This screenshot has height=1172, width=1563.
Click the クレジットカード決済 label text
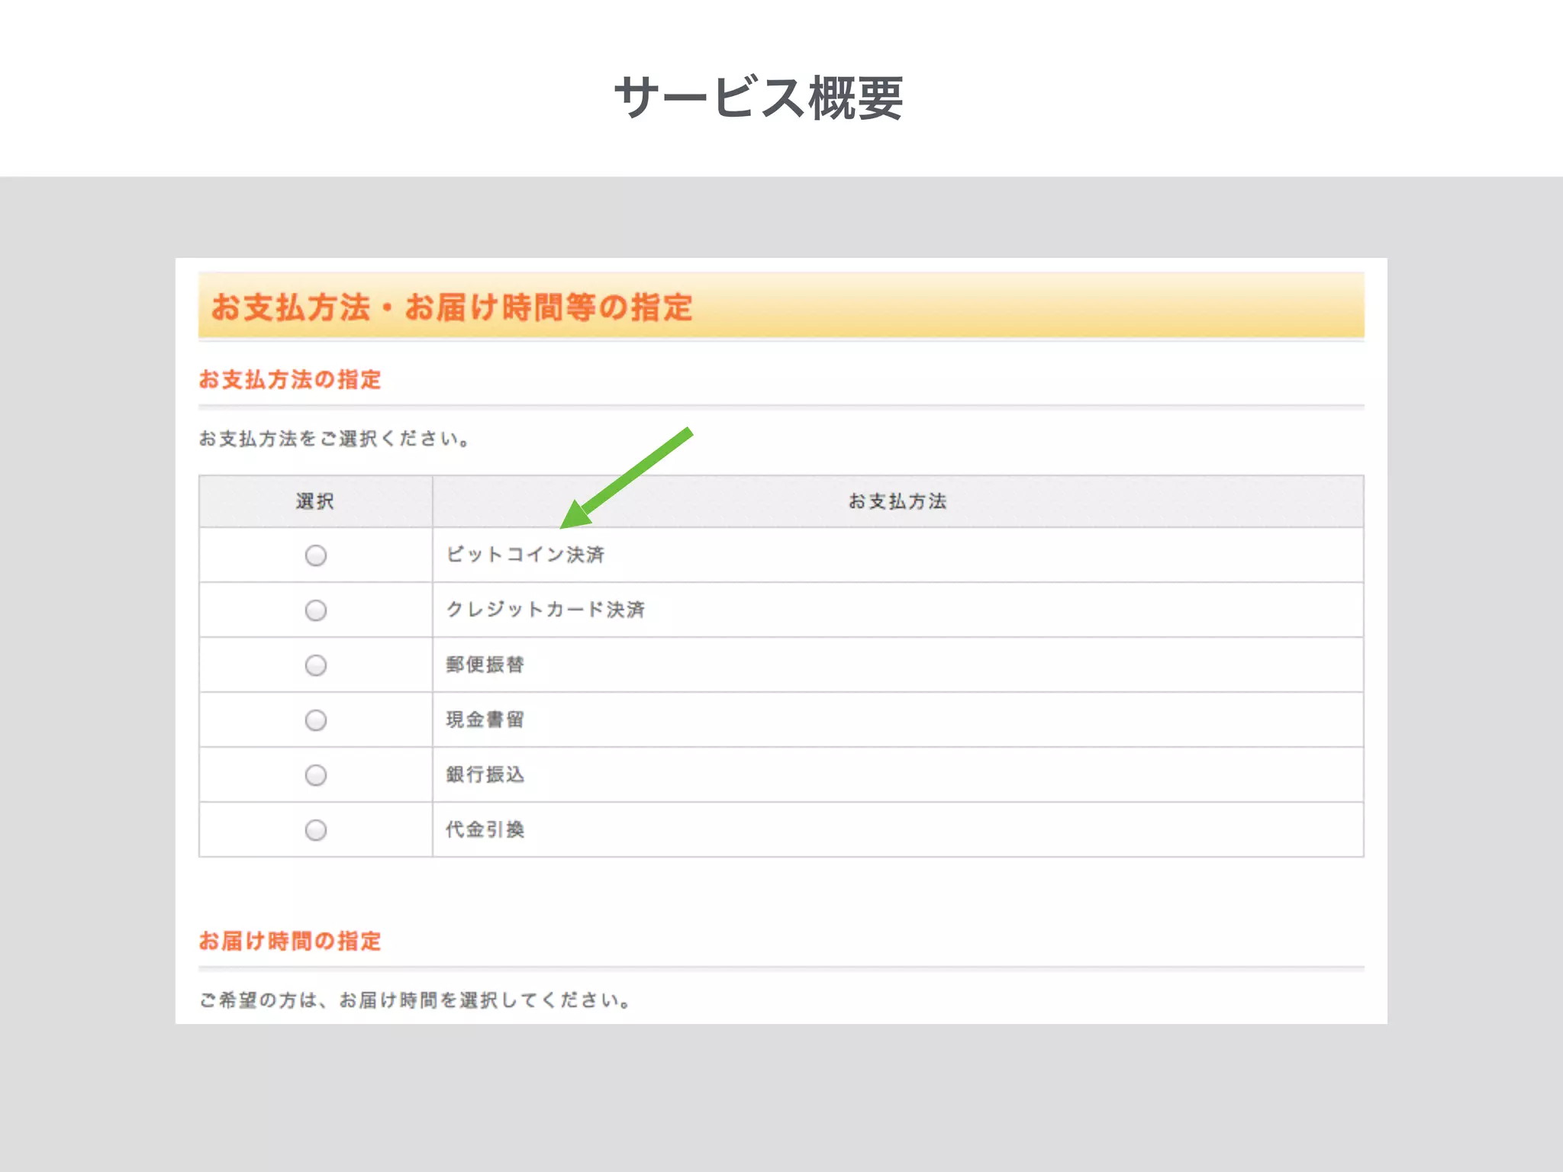pyautogui.click(x=546, y=610)
